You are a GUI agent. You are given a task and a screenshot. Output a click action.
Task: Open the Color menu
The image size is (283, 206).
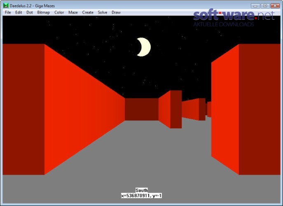pyautogui.click(x=59, y=12)
